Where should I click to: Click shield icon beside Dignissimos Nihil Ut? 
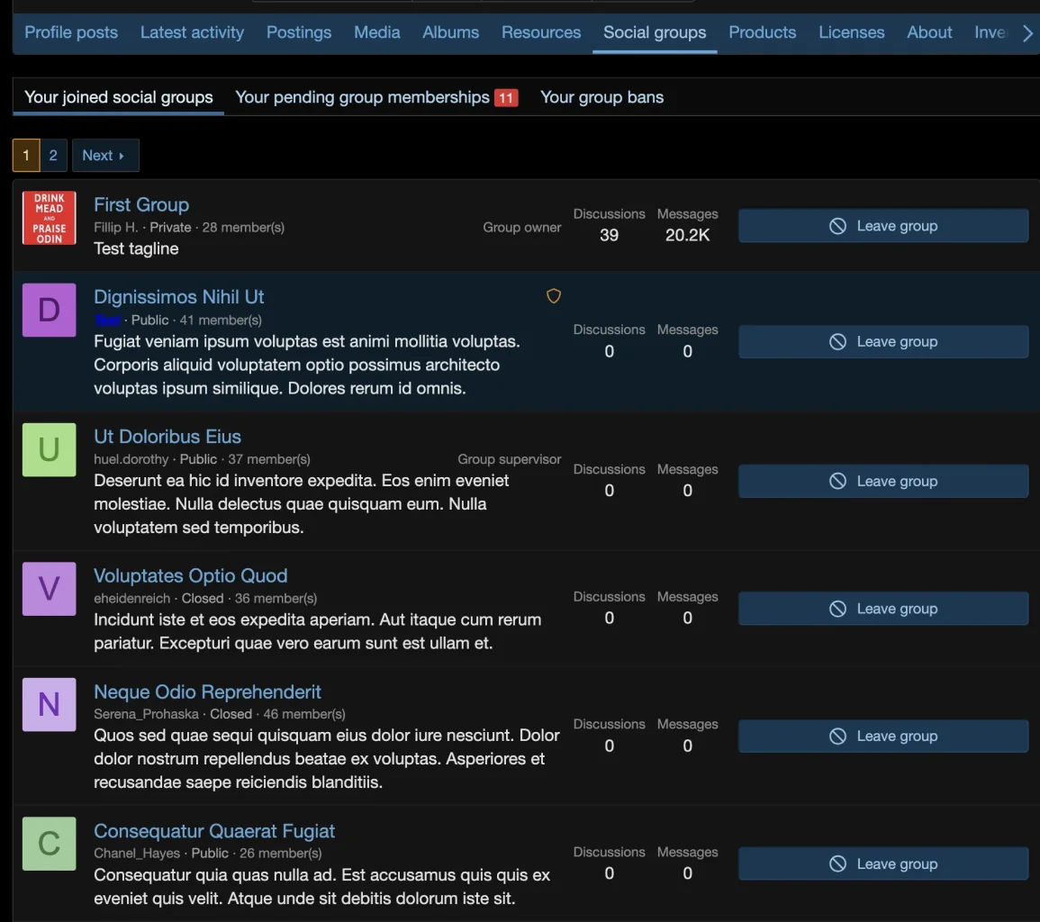point(554,296)
